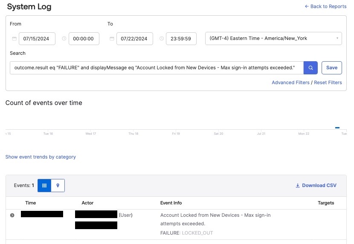
Task: Click the blue event bar in chart
Action: [x=337, y=128]
